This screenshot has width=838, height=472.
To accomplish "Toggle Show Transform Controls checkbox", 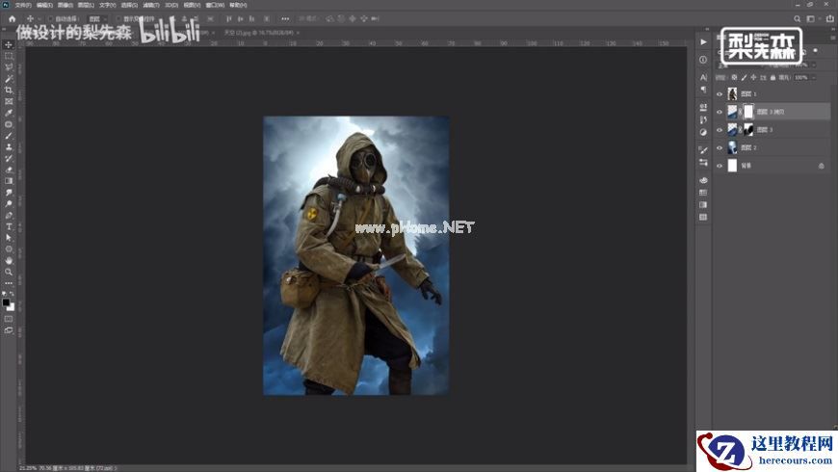I will tap(118, 18).
